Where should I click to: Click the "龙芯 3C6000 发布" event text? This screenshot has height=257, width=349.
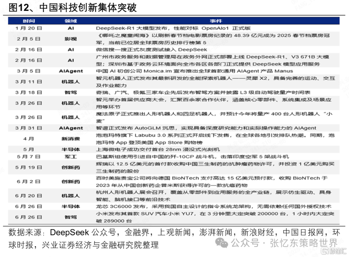coord(214,206)
